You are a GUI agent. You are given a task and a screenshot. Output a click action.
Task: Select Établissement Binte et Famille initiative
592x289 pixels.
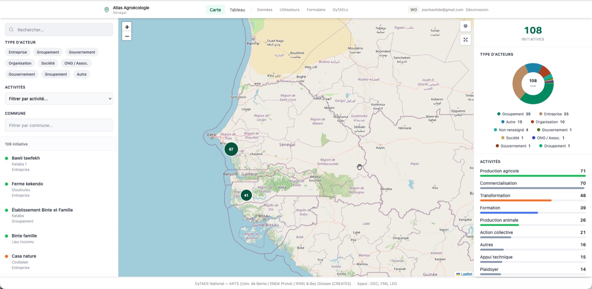59,216
